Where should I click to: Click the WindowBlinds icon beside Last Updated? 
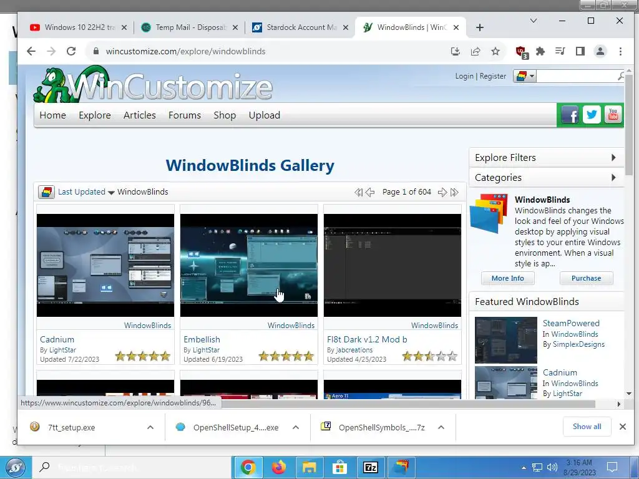[x=46, y=192]
